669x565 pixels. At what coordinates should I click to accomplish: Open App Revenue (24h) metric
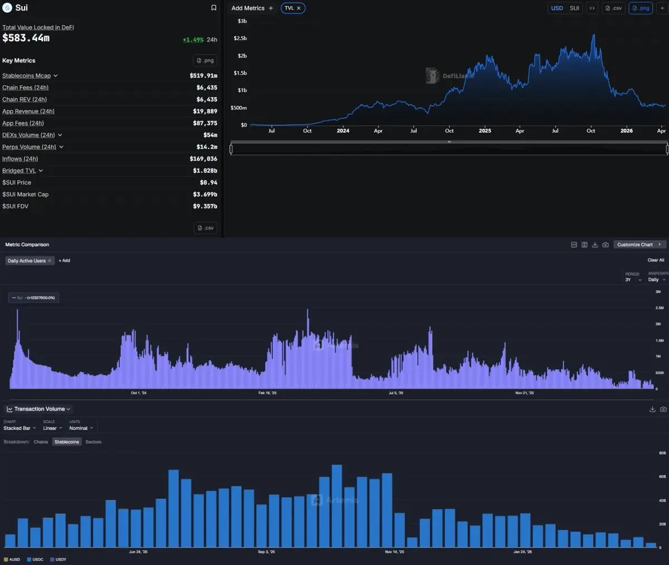(x=28, y=111)
